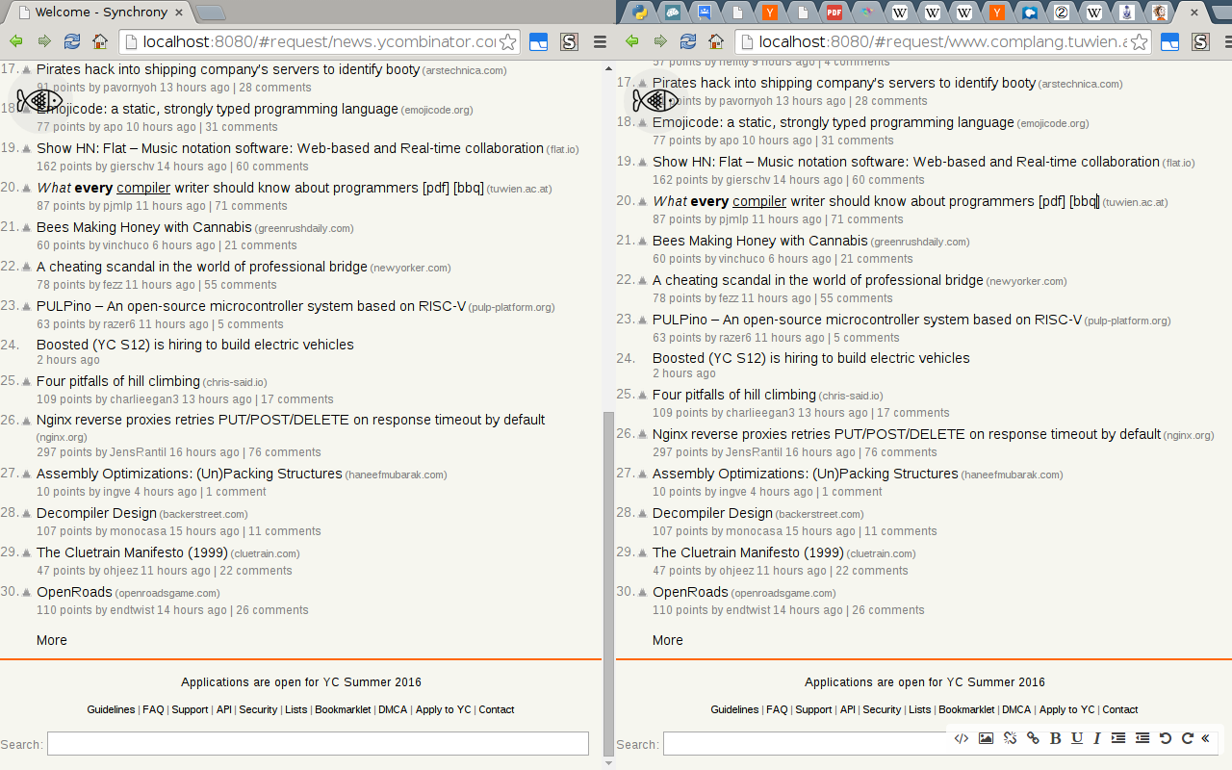This screenshot has width=1232, height=770.
Task: Go back in right browser window
Action: coord(632,41)
